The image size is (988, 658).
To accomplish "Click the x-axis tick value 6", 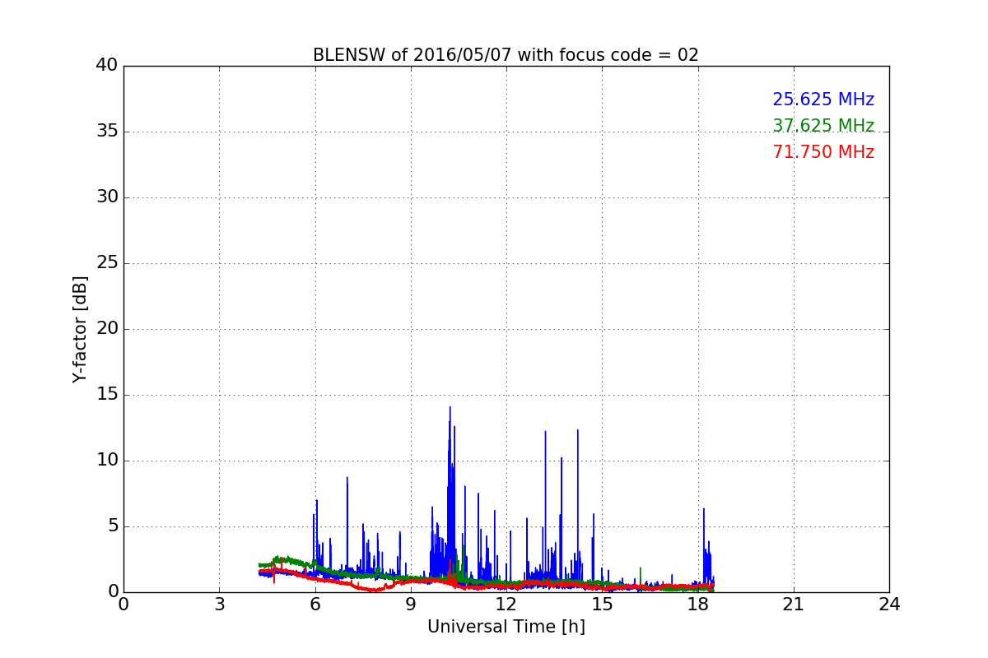I will (315, 605).
